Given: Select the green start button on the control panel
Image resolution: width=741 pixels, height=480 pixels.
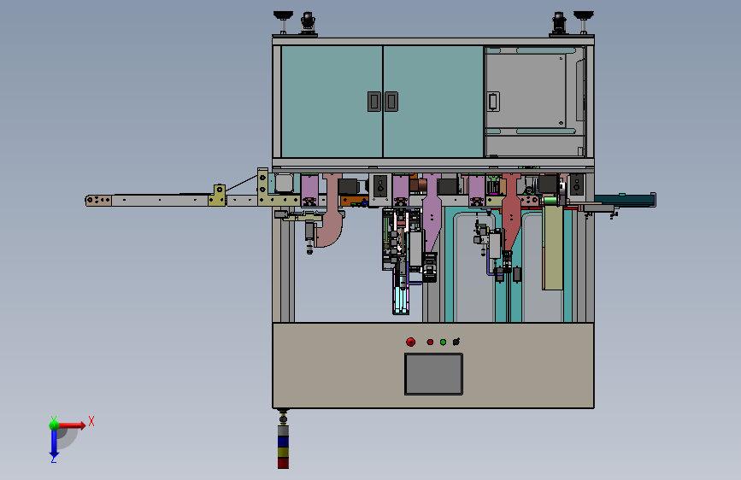Looking at the screenshot, I should (x=443, y=342).
